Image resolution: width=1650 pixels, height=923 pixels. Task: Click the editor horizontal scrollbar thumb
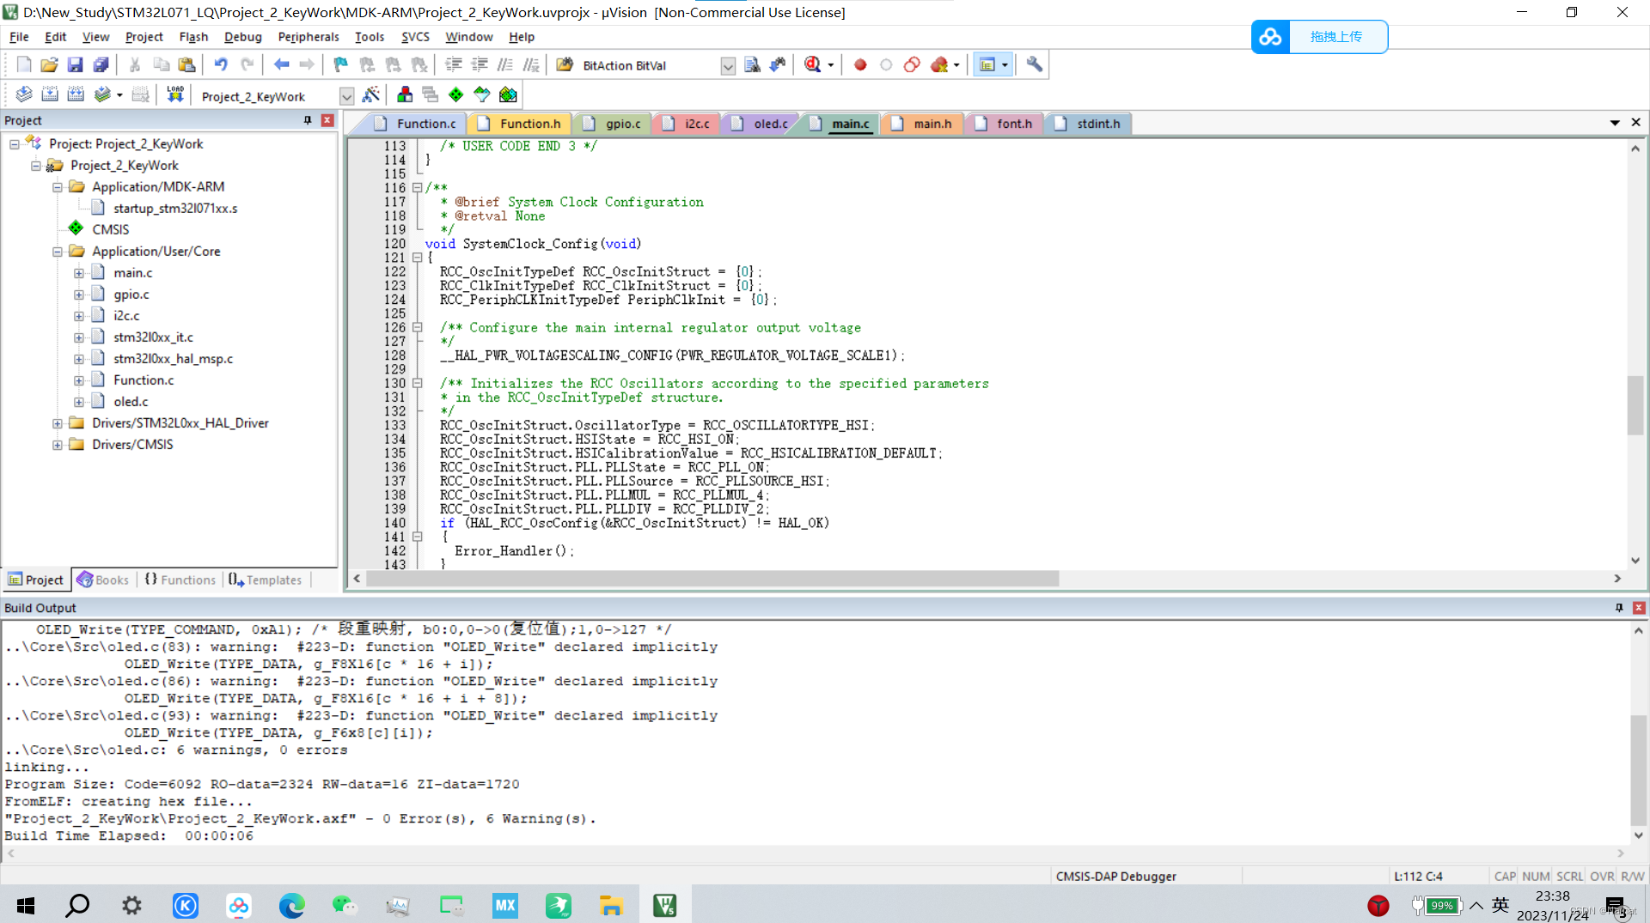pyautogui.click(x=712, y=580)
